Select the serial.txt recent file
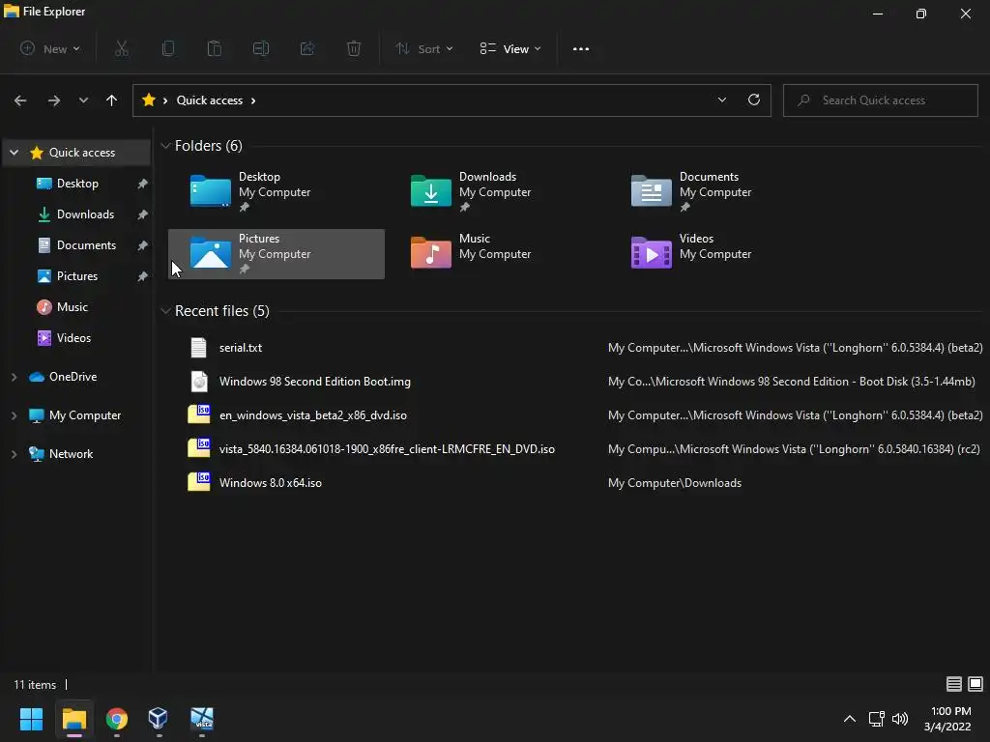The width and height of the screenshot is (990, 742). click(241, 348)
